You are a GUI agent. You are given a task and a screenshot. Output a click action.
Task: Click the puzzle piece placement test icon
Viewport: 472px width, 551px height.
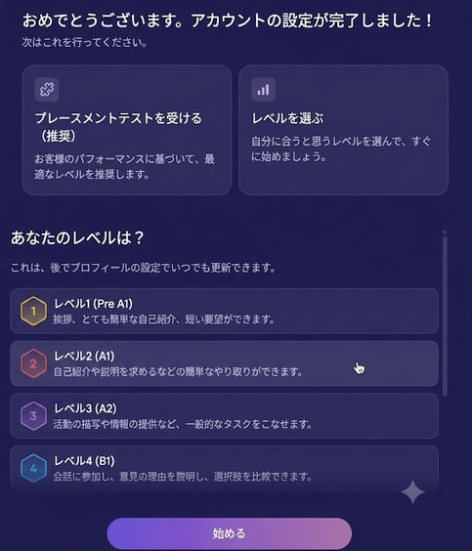47,90
